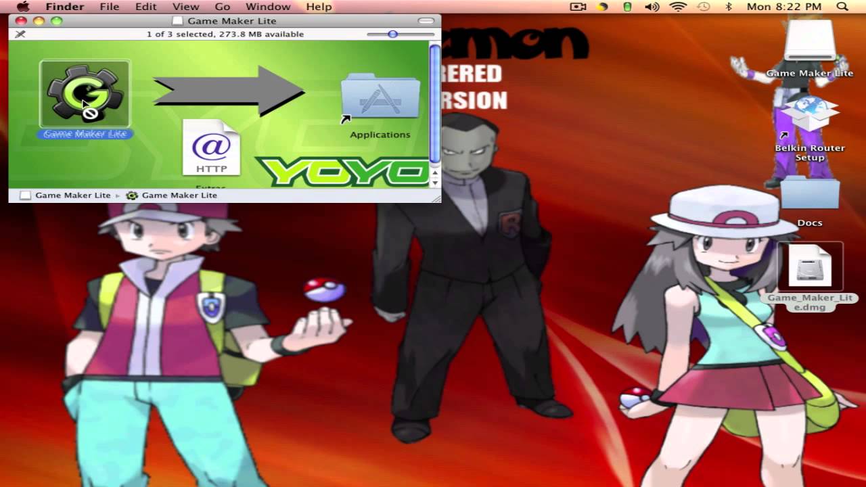Click the scroll down arrow in Finder window
This screenshot has height=487, width=866.
(x=435, y=183)
